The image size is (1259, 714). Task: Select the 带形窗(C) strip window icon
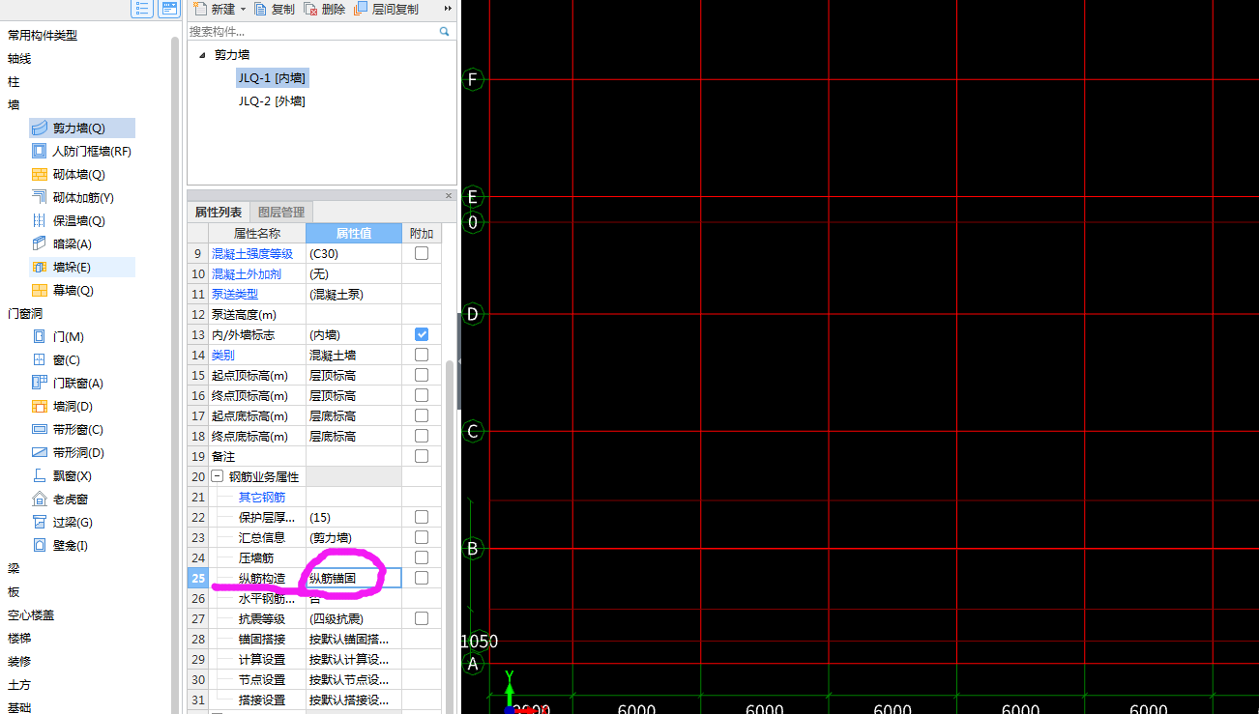40,429
